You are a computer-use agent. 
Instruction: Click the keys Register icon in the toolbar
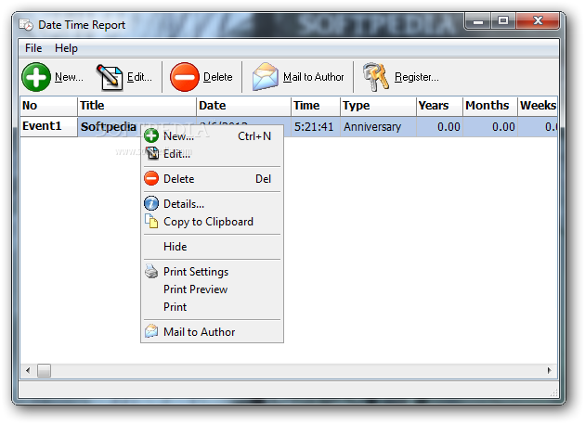(376, 77)
